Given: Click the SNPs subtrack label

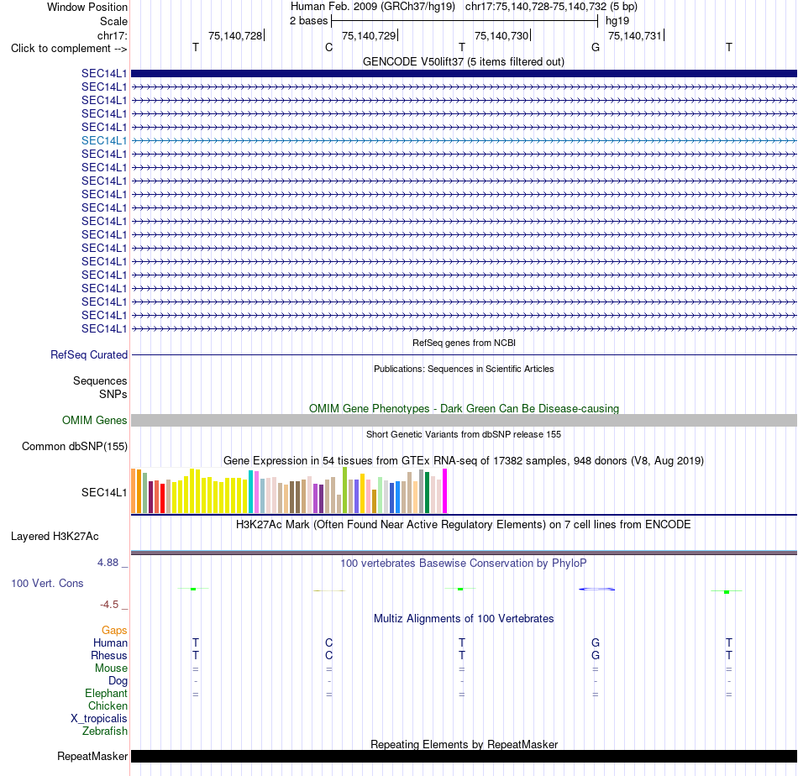Looking at the screenshot, I should click(113, 395).
